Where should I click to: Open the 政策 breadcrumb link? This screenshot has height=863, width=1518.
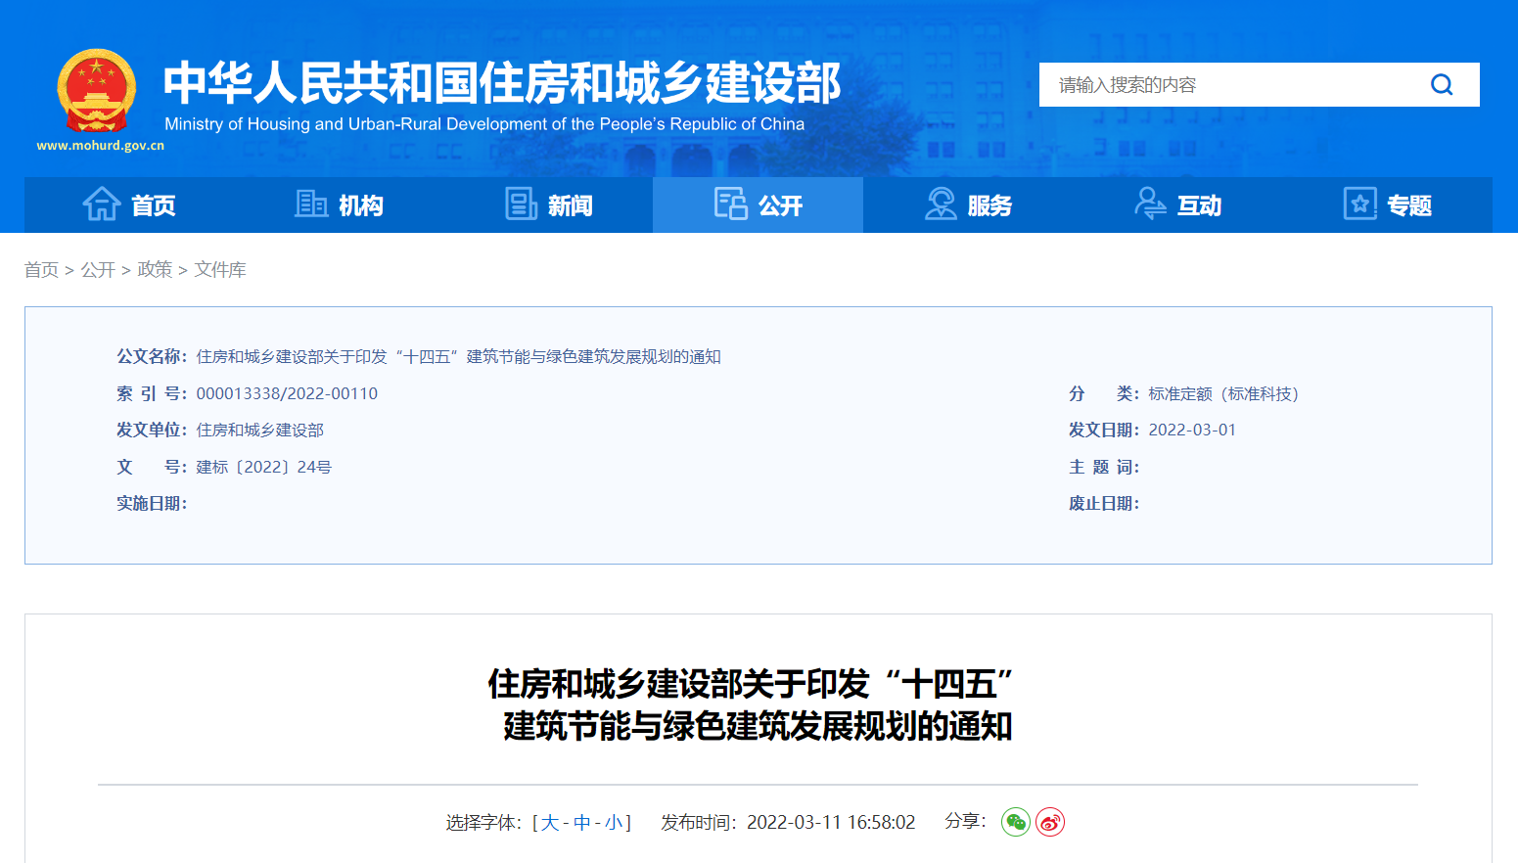click(x=157, y=269)
